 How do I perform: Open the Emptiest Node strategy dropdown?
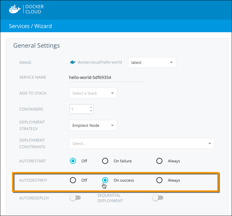click(x=93, y=126)
